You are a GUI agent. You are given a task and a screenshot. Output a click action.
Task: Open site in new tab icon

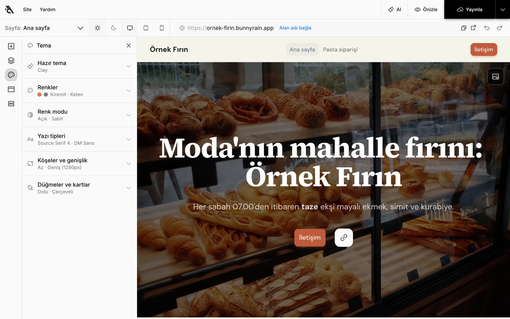click(473, 28)
